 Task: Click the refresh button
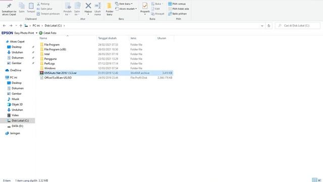pos(268,26)
